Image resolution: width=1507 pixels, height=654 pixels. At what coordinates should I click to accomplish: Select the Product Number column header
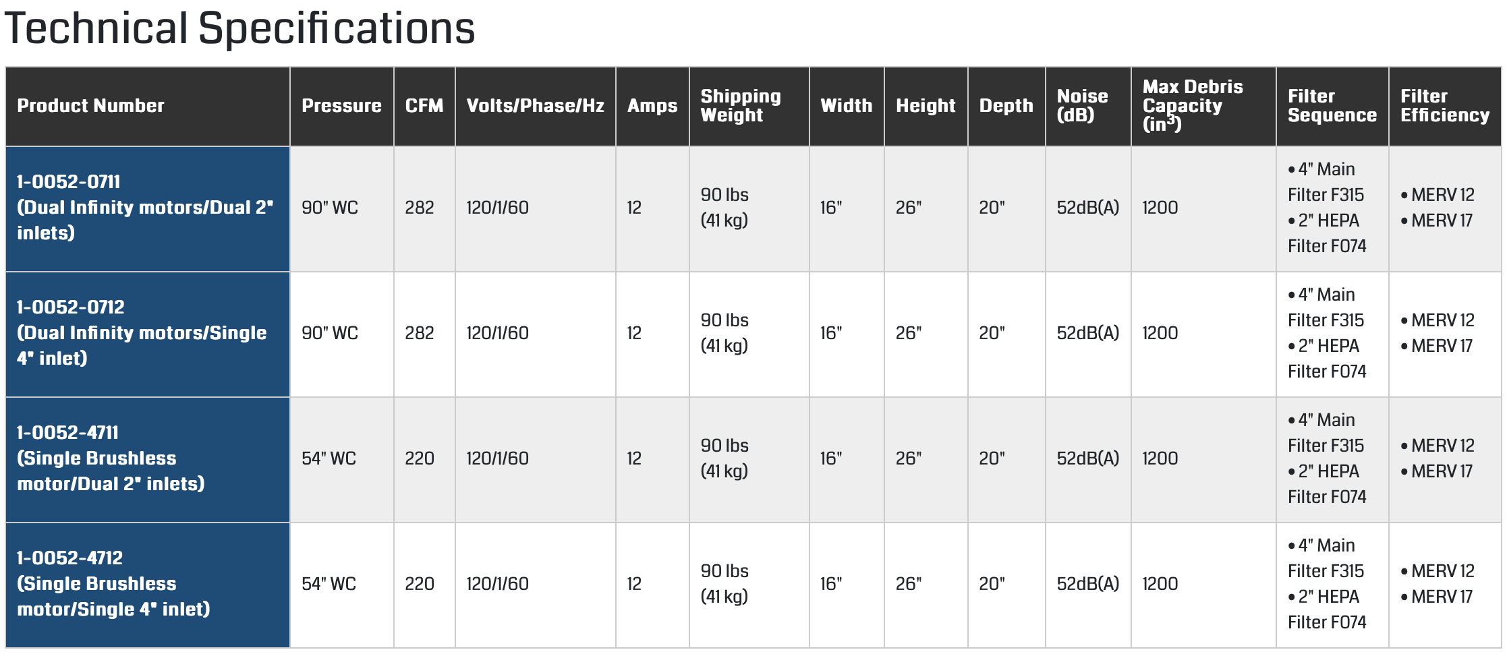(x=90, y=106)
